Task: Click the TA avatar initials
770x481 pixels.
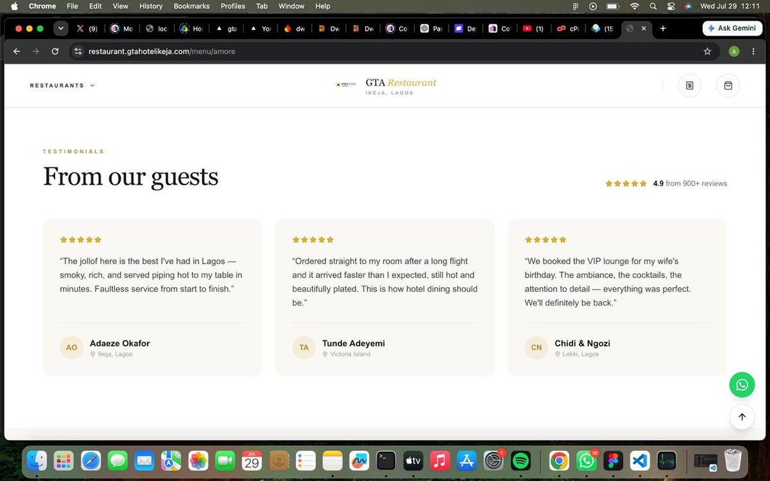Action: pyautogui.click(x=304, y=348)
